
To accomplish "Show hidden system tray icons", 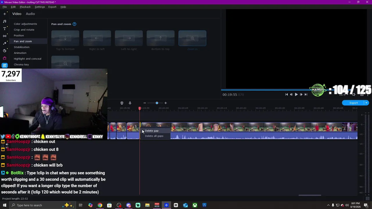I will click(328, 205).
